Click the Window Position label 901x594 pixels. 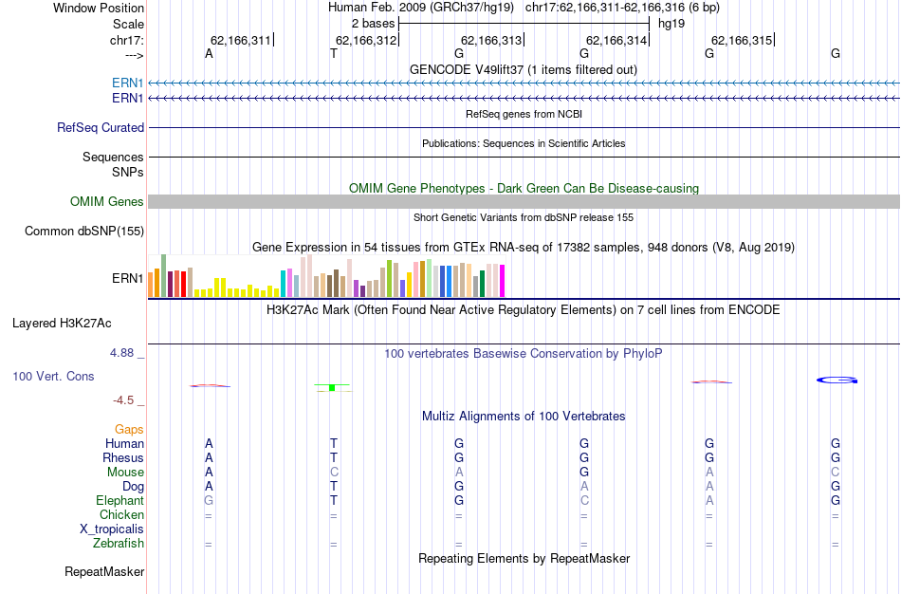pyautogui.click(x=99, y=8)
